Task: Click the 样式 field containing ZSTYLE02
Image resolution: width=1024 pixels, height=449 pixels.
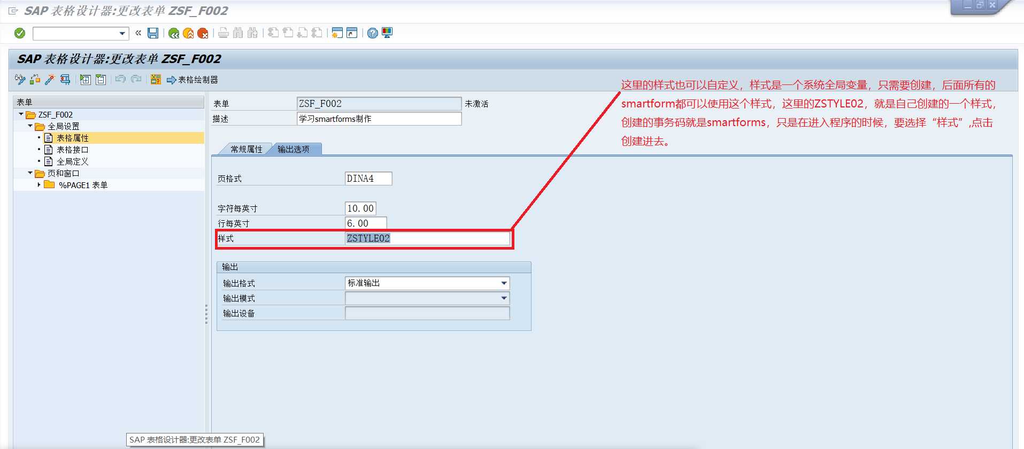Action: 427,238
